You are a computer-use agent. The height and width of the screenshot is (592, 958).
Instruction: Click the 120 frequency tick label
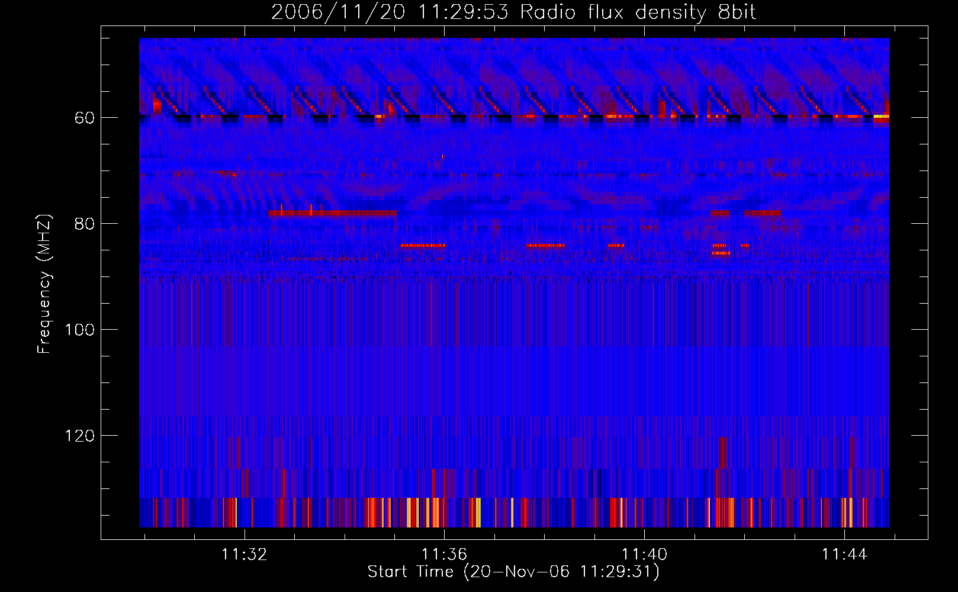pyautogui.click(x=80, y=436)
